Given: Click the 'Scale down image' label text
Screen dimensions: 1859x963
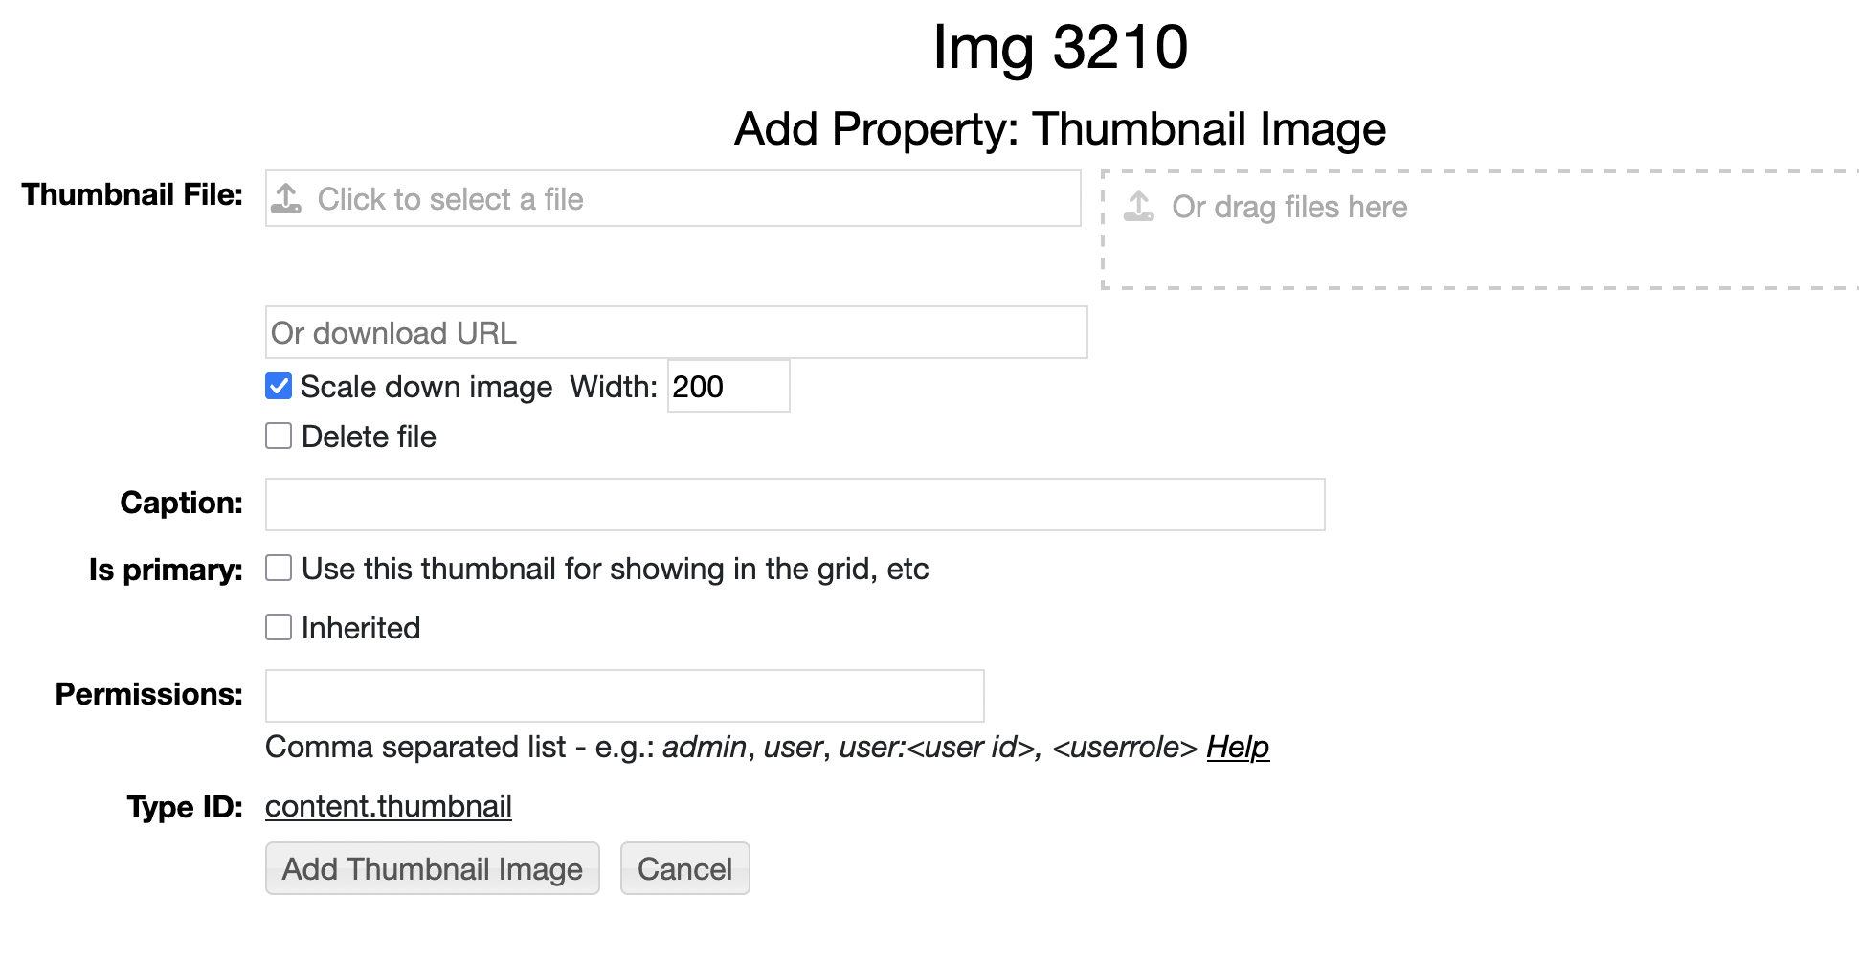Looking at the screenshot, I should coord(427,387).
